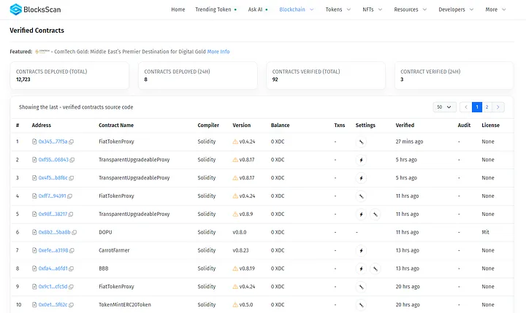Copy the TokenMintERC20Token contract address
The height and width of the screenshot is (313, 526).
point(71,304)
